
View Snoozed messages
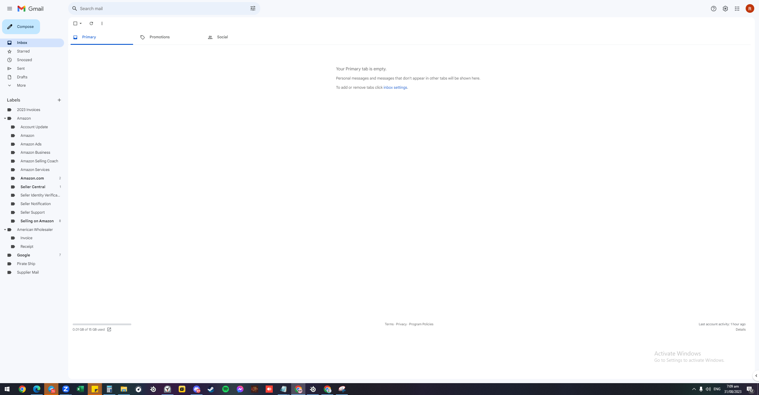point(32,60)
